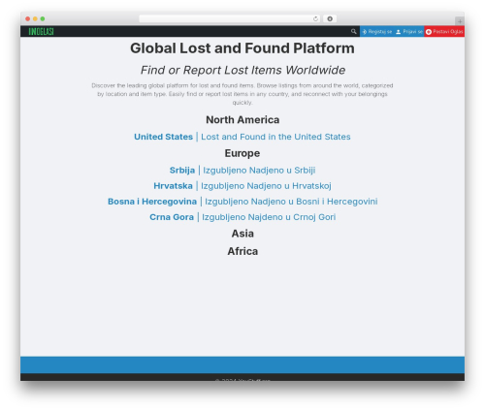
Task: Click the Prijavi se login button
Action: (409, 31)
